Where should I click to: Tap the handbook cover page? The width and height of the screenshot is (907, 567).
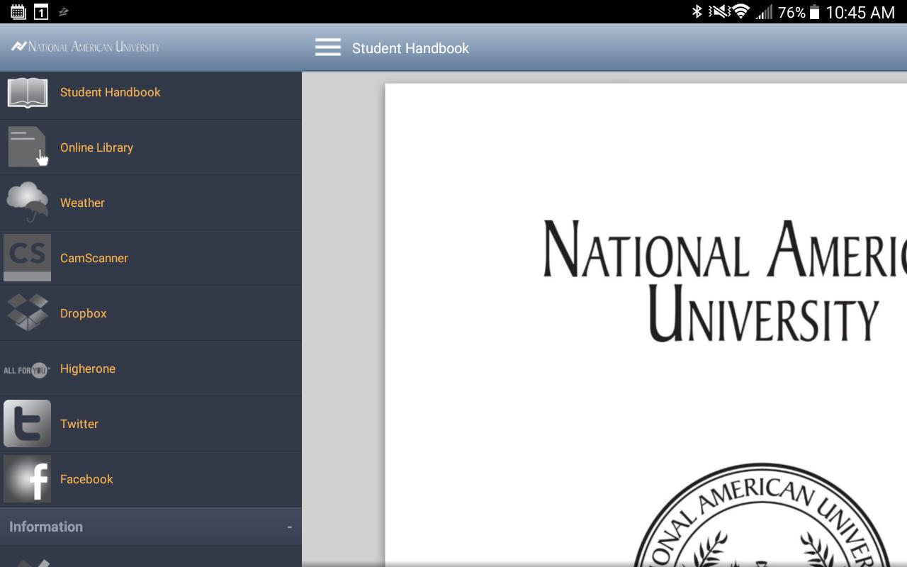(646, 325)
